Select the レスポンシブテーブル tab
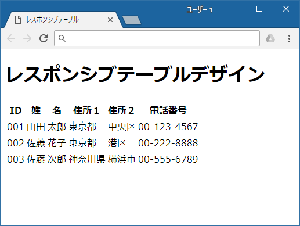 [63, 20]
